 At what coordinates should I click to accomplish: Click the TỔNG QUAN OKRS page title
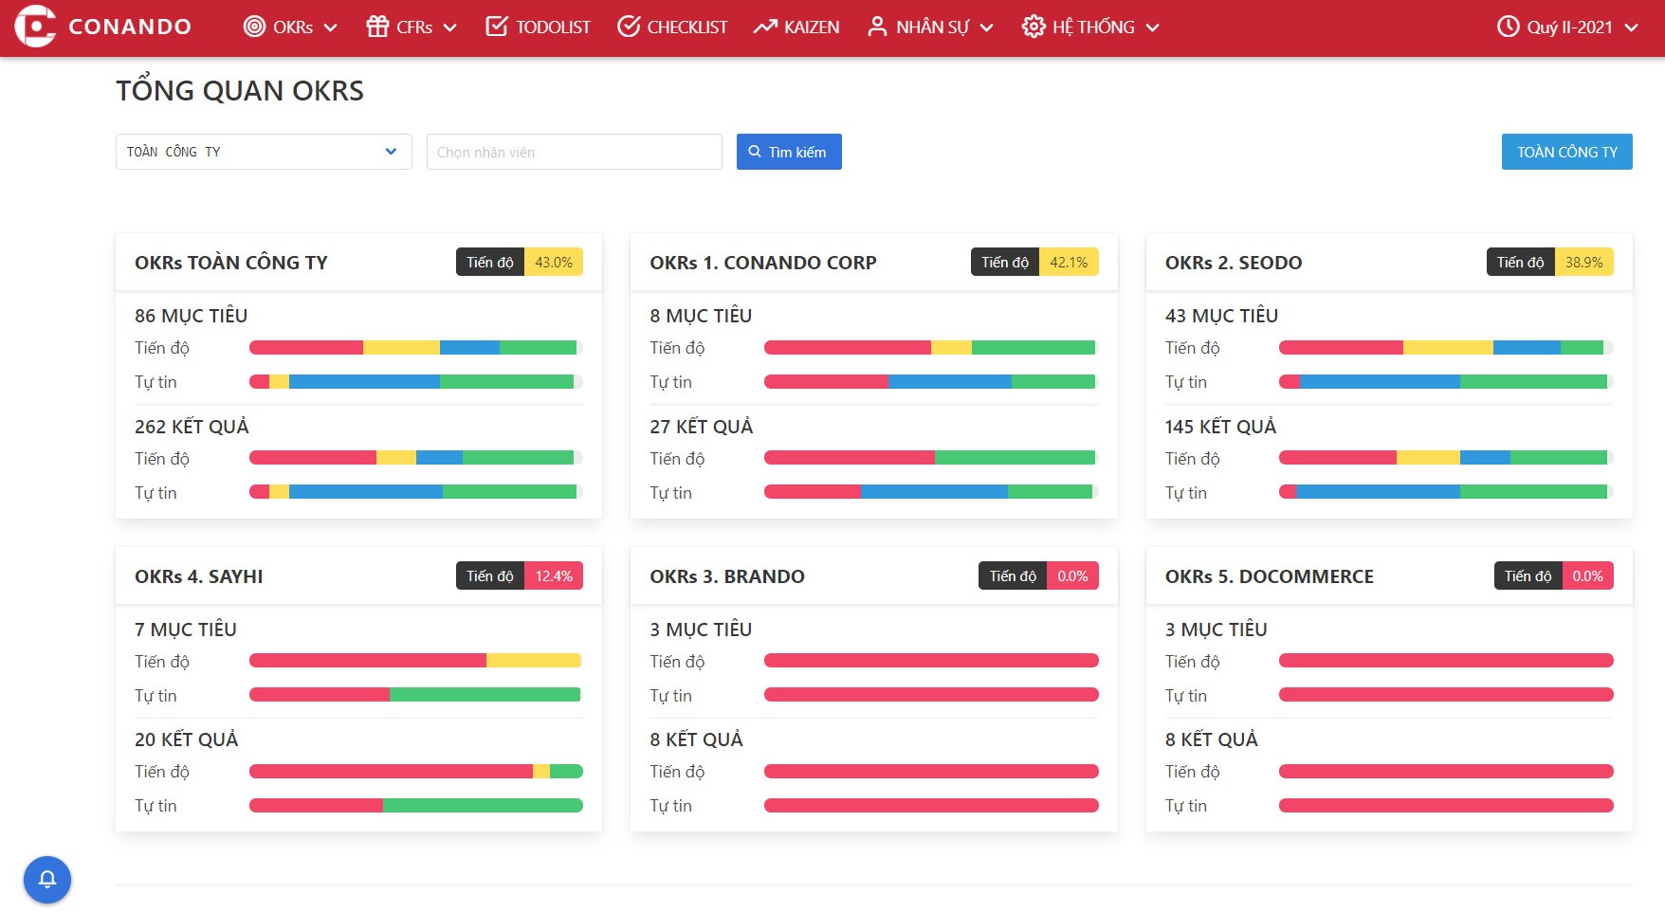click(x=240, y=90)
